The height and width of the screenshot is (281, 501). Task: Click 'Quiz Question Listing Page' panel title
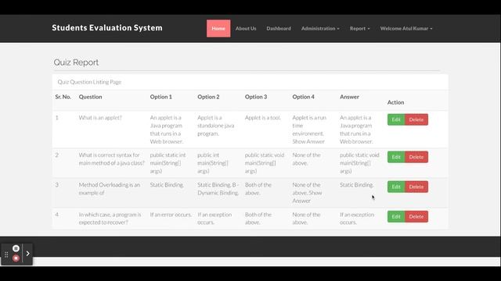89,82
